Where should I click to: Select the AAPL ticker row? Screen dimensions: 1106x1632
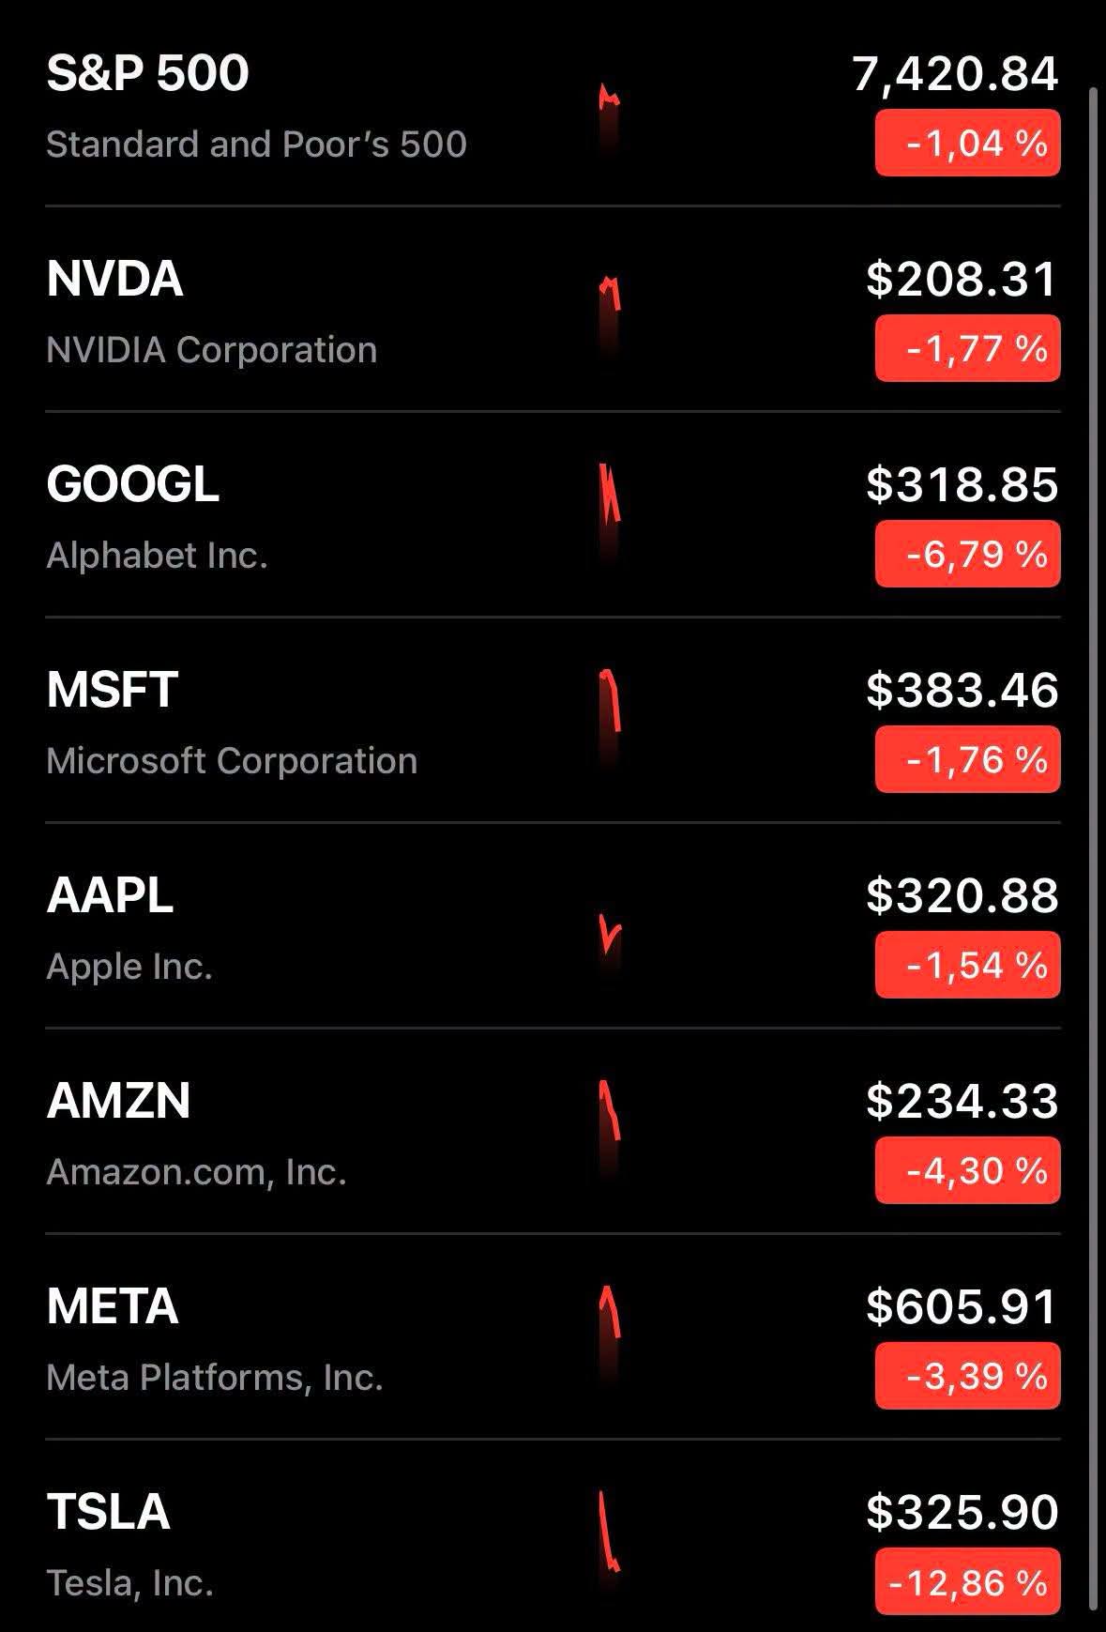(x=553, y=925)
